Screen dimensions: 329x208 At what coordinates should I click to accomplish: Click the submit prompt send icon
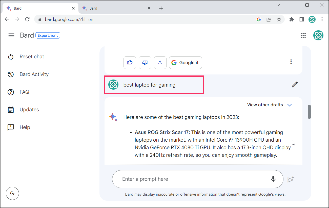[291, 179]
